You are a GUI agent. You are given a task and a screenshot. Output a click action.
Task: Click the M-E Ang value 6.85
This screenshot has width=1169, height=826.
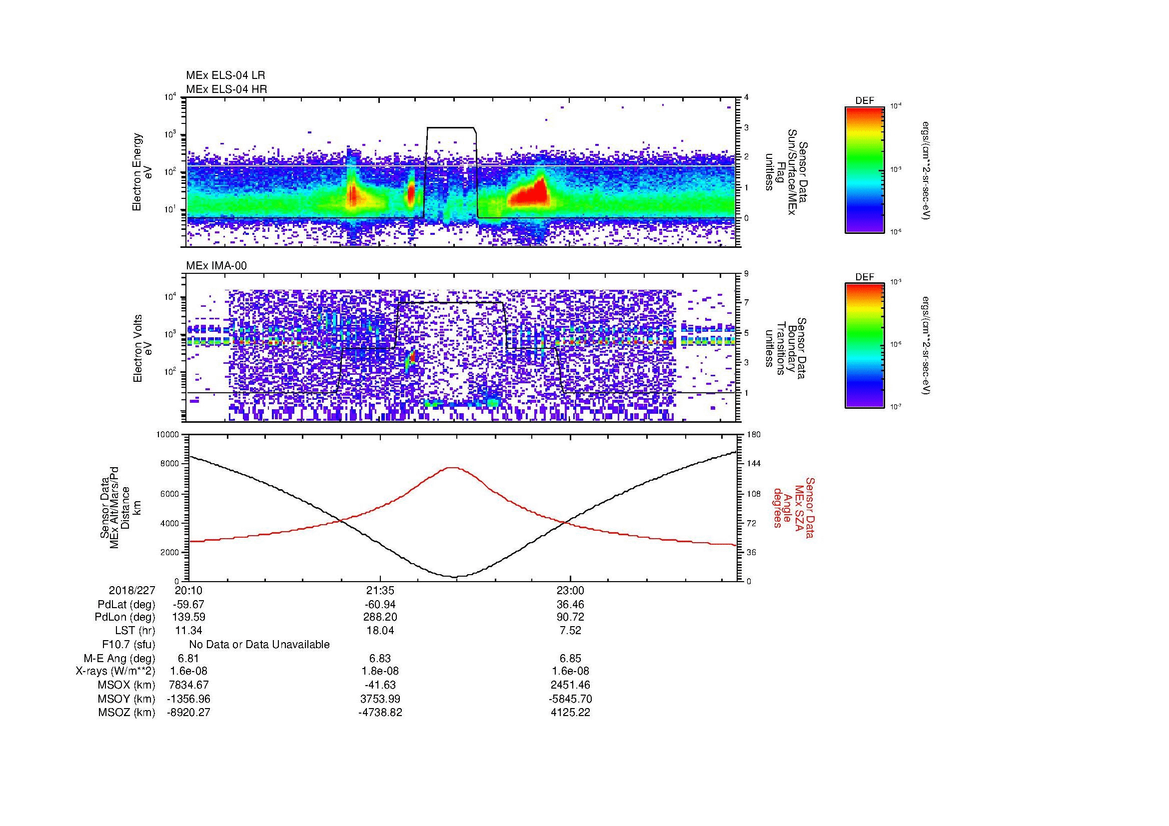tap(570, 659)
